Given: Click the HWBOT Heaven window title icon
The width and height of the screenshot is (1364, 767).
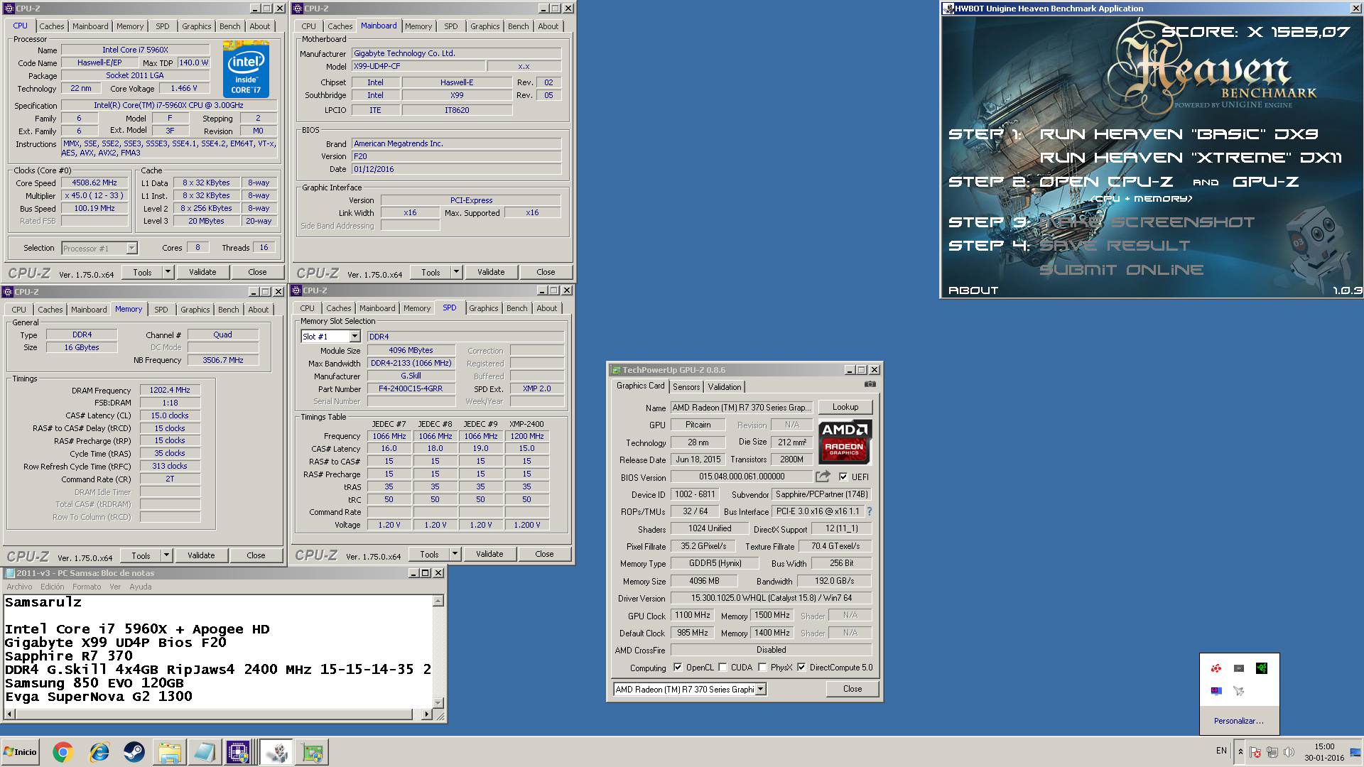Looking at the screenshot, I should click(948, 9).
